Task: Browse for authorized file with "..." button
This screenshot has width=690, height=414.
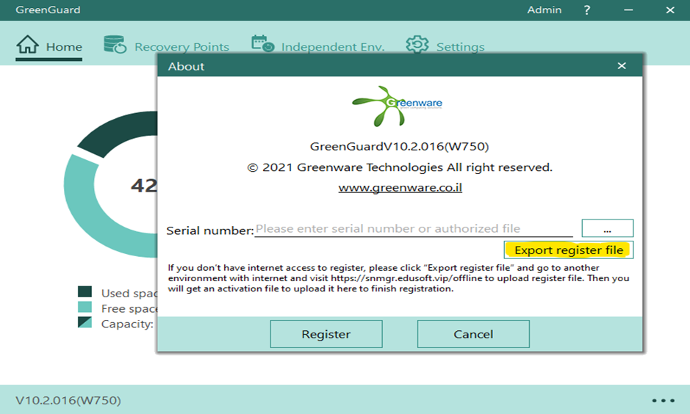Action: point(607,229)
